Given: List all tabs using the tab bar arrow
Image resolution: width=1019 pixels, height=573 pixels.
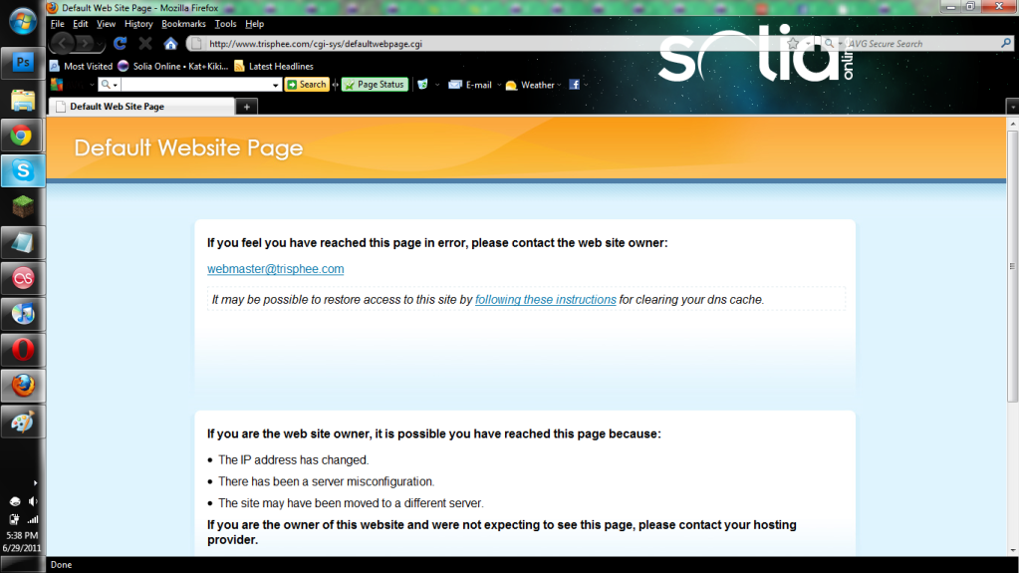Looking at the screenshot, I should 1012,107.
